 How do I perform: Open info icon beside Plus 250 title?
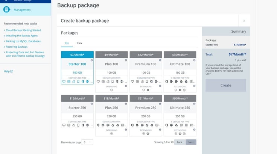126,104
